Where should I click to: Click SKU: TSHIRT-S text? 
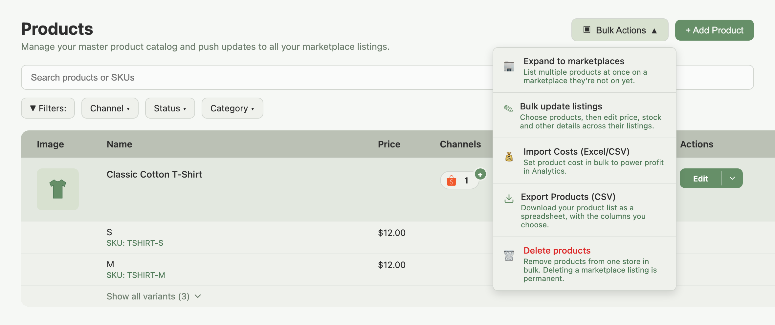(x=135, y=243)
